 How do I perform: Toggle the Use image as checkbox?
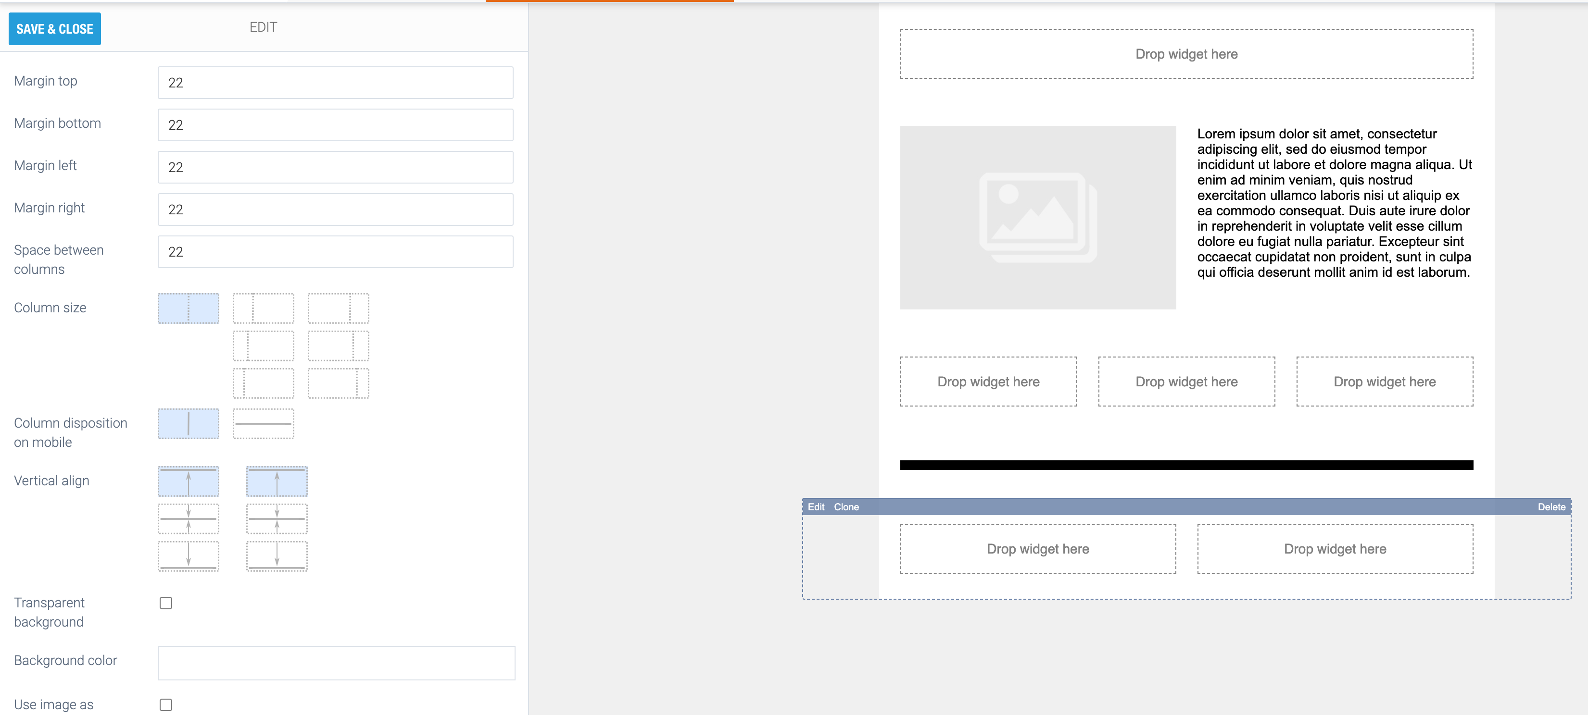[166, 704]
